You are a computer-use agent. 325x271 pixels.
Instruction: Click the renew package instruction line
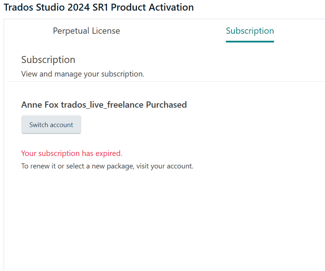[107, 166]
